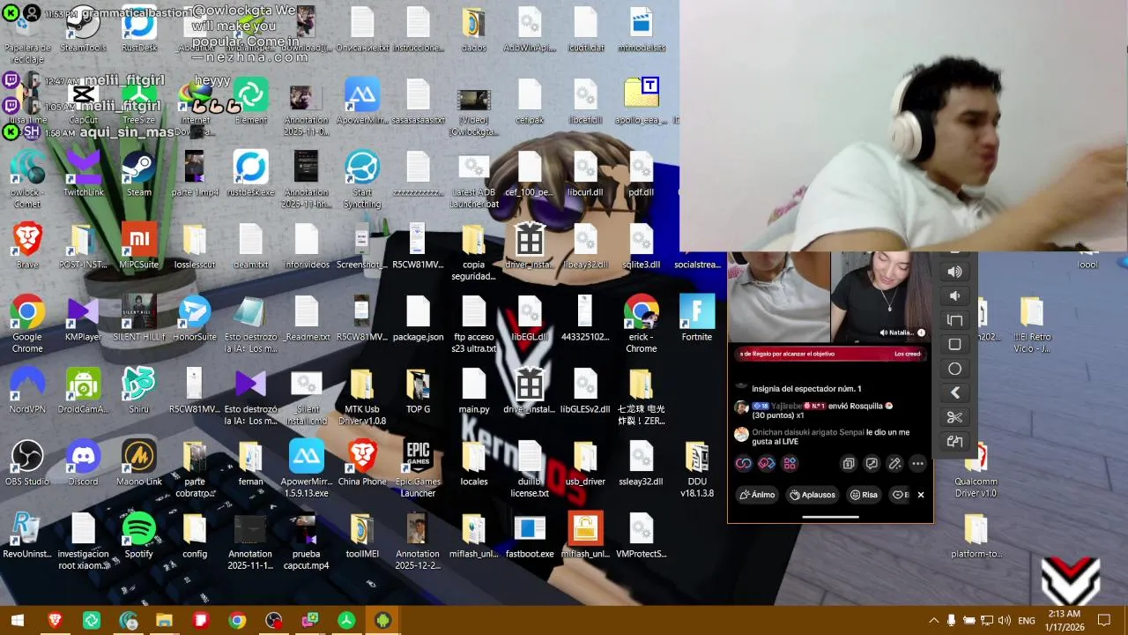This screenshot has height=635, width=1128.
Task: Click the system tray speaker volume icon
Action: coord(1005,621)
